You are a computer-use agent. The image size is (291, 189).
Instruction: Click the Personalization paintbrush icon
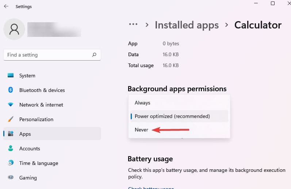click(11, 119)
